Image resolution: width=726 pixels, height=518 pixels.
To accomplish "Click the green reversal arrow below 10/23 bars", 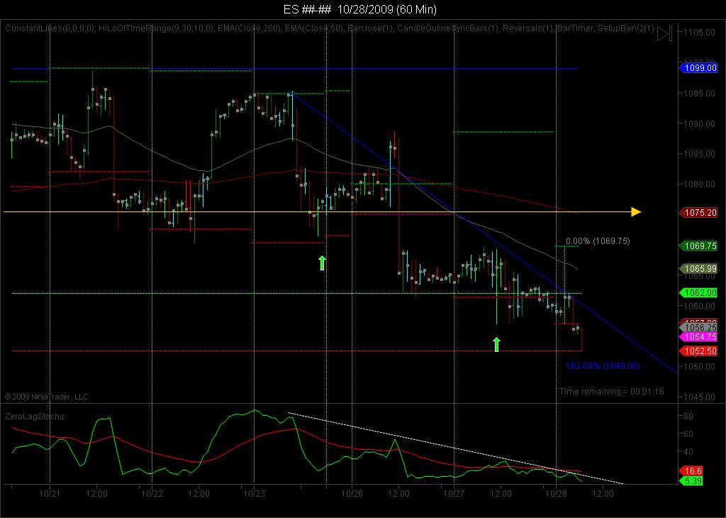I will click(x=323, y=263).
